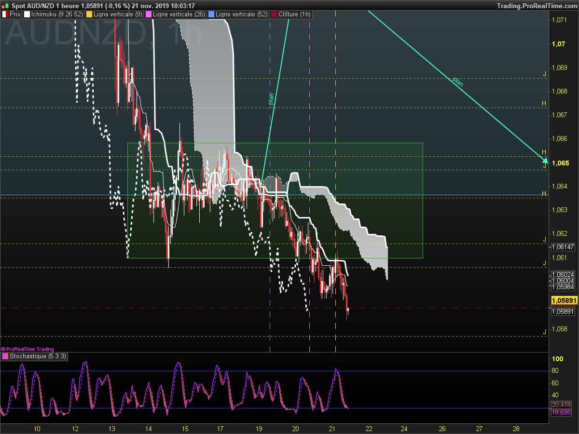Image resolution: width=579 pixels, height=434 pixels.
Task: Click date 15 on the time axis
Action: (185, 429)
